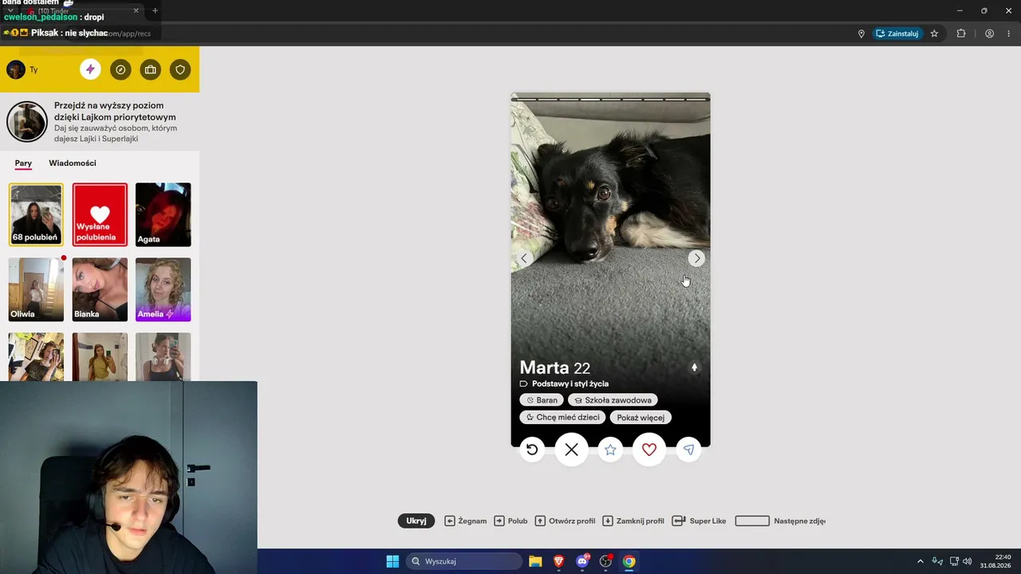Screen dimensions: 1021x574
Task: Click the paper plane send button on card
Action: (688, 450)
